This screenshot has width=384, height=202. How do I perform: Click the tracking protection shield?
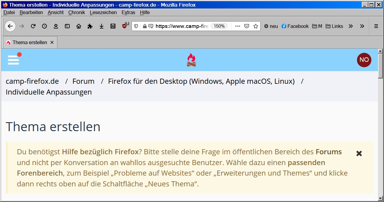pyautogui.click(x=136, y=26)
